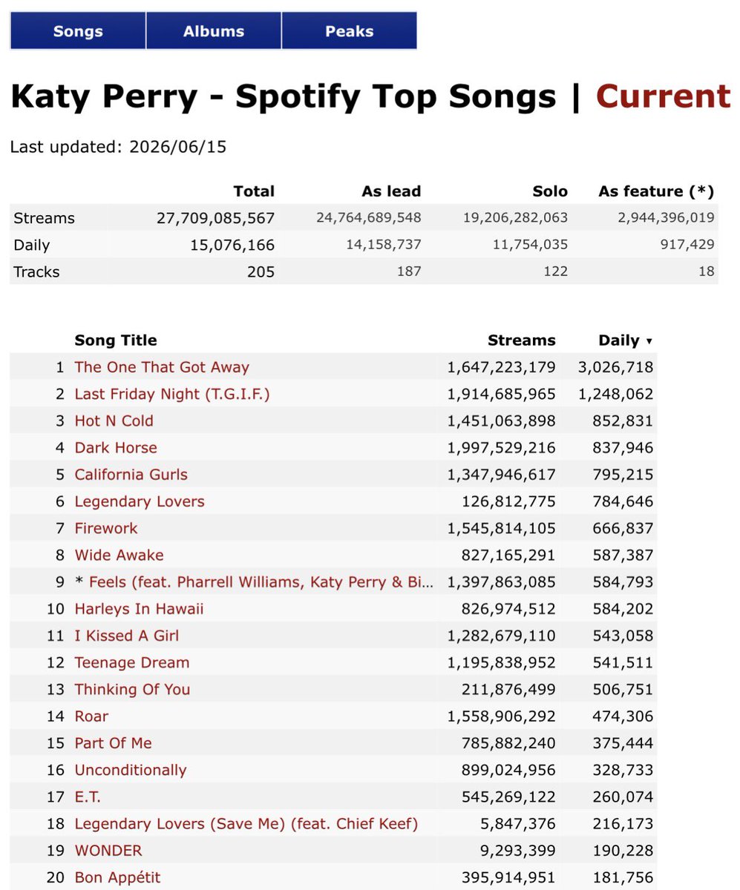Open the Songs tab
This screenshot has width=740, height=890.
point(78,31)
